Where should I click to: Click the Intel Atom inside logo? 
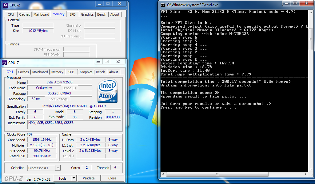[107, 91]
